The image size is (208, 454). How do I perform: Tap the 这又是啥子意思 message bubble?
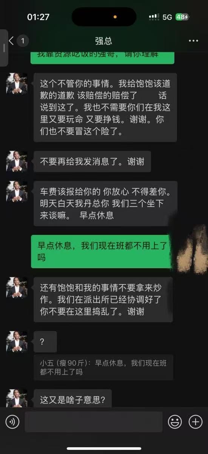(73, 398)
